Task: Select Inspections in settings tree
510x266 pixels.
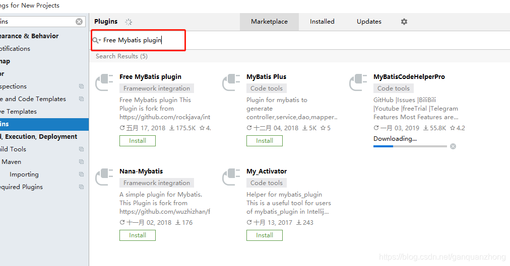Action: click(x=13, y=86)
